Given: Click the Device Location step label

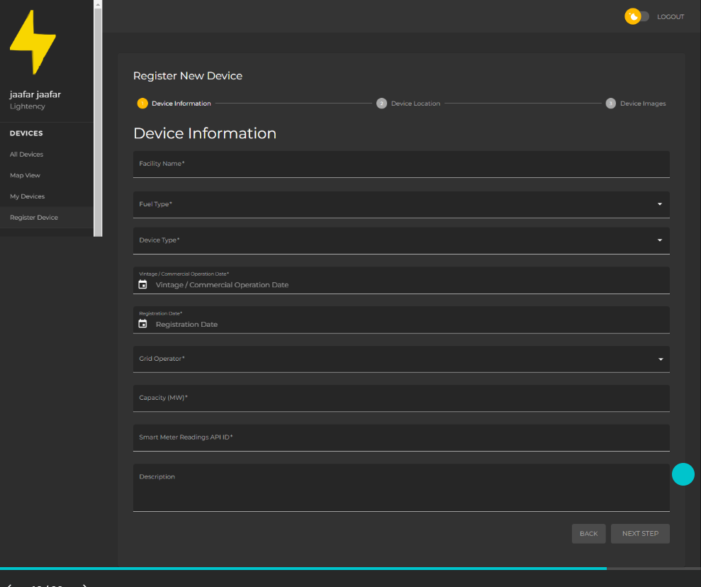Looking at the screenshot, I should click(x=415, y=104).
